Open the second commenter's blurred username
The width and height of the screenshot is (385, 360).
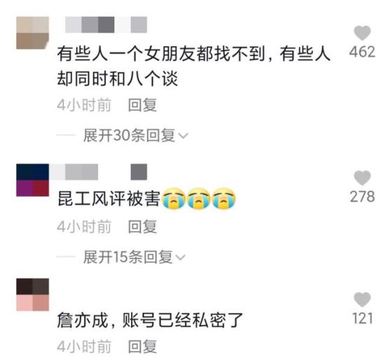(98, 172)
